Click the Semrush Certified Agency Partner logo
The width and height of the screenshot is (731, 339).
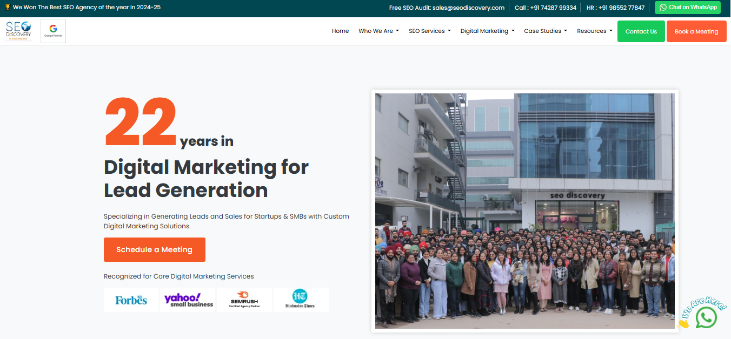click(244, 300)
